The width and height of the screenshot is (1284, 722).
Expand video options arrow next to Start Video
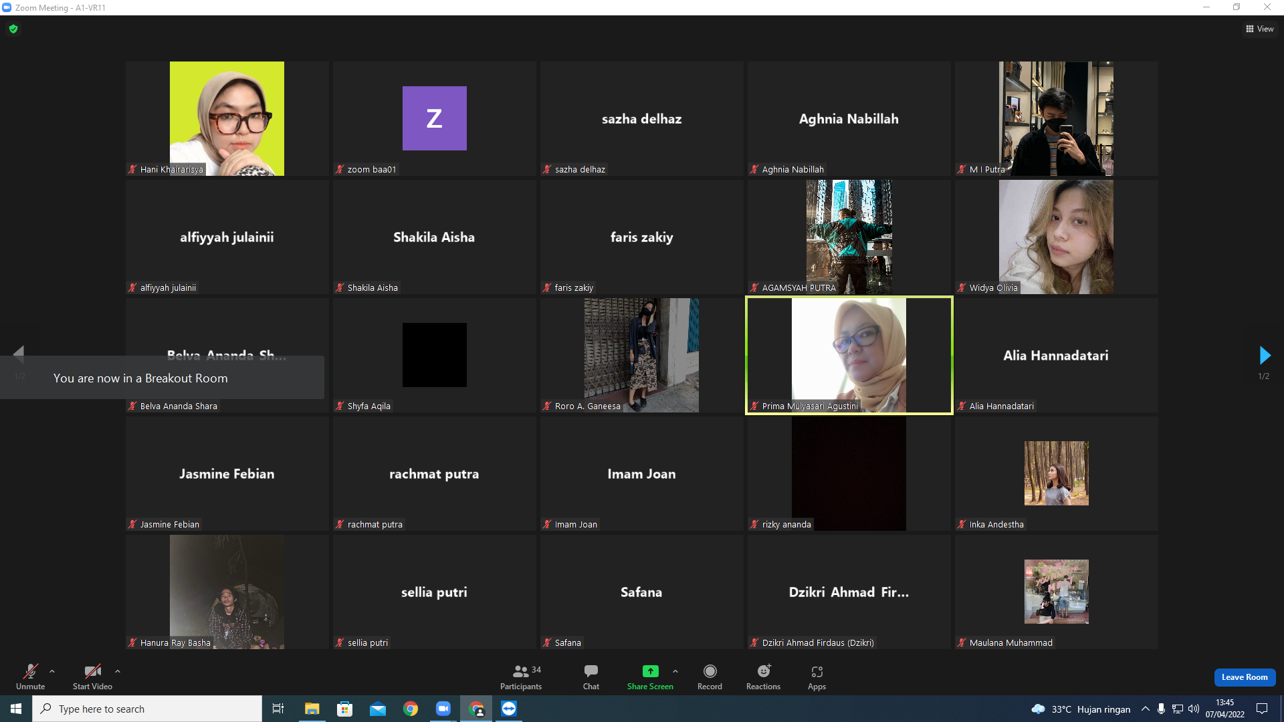(118, 671)
